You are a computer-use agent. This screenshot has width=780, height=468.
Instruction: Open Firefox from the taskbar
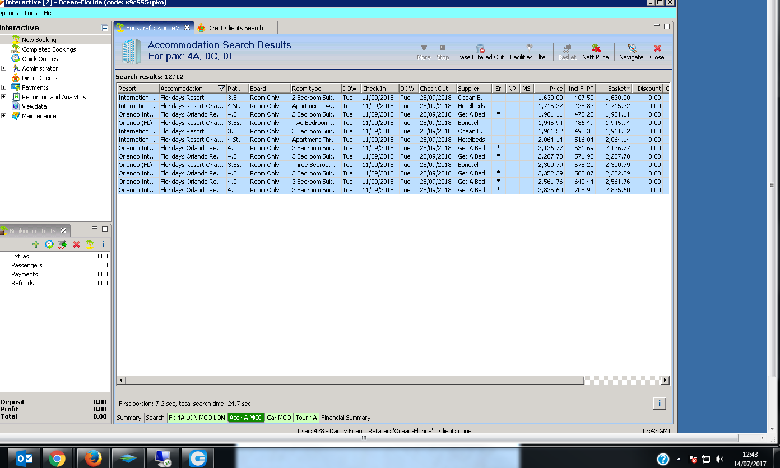click(x=92, y=458)
